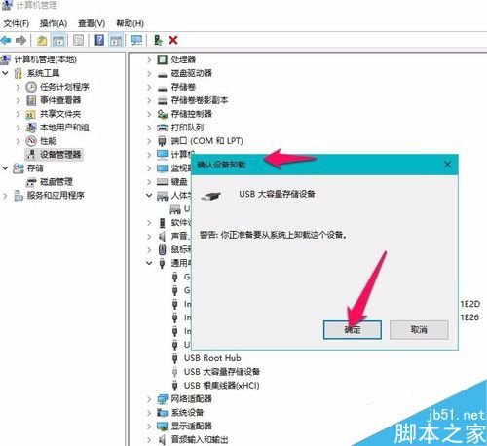Click the 处理器 processor icon
The height and width of the screenshot is (446, 487).
(162, 59)
